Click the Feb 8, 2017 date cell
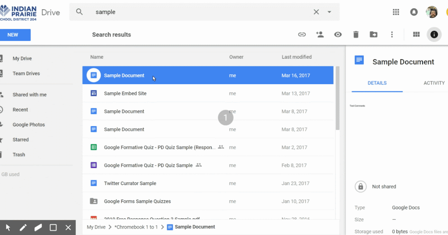 tap(295, 165)
